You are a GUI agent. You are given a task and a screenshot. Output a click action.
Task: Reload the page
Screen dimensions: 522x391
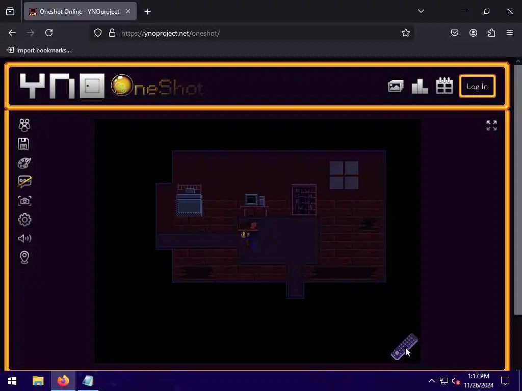49,33
